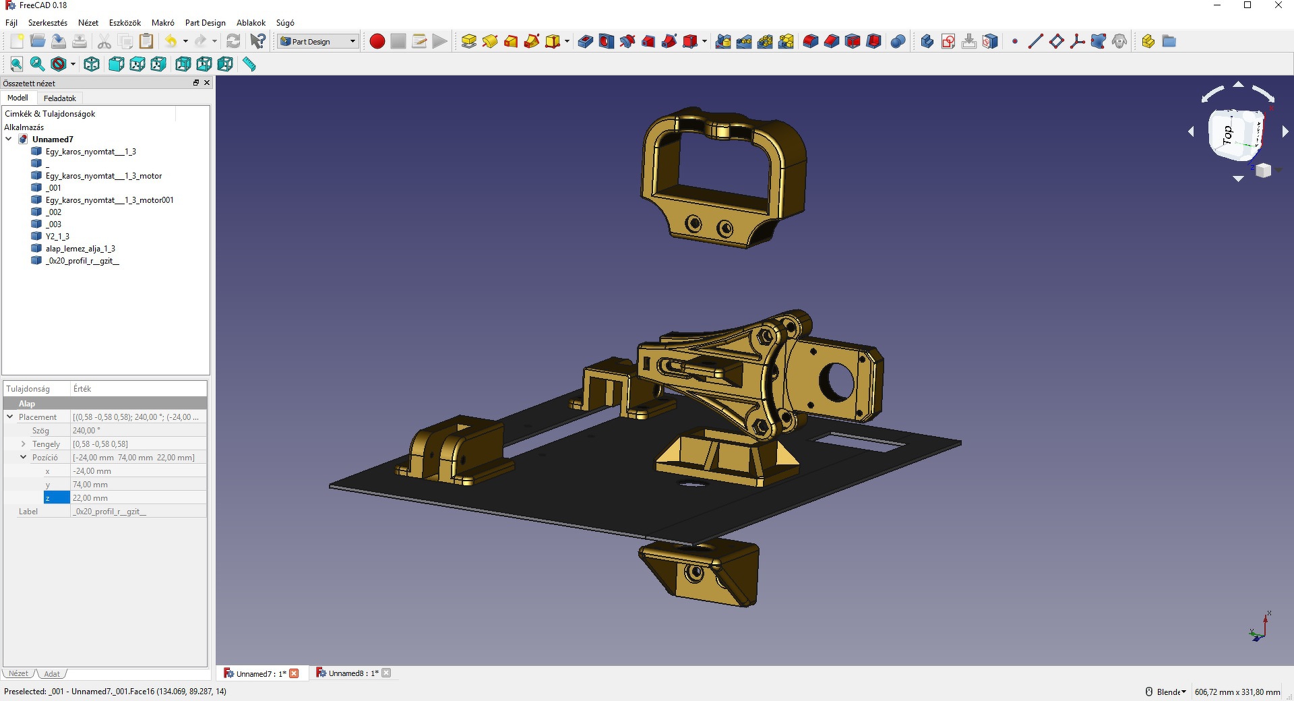Create a local coordinate system
The height and width of the screenshot is (701, 1294).
coord(1078,42)
